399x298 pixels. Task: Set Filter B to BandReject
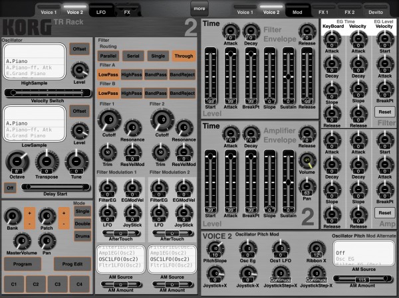182,93
